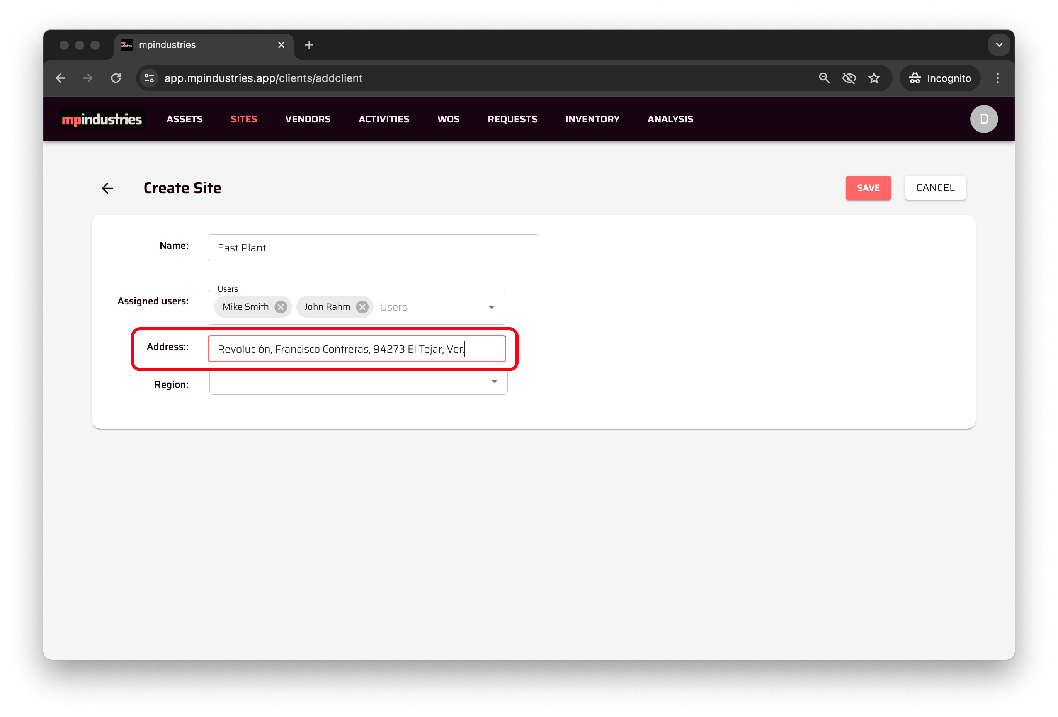The width and height of the screenshot is (1058, 717).
Task: Expand the browser tab search chevron
Action: coord(999,44)
